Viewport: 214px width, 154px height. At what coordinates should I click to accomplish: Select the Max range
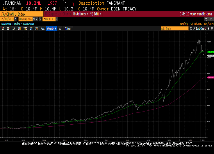point(42,28)
